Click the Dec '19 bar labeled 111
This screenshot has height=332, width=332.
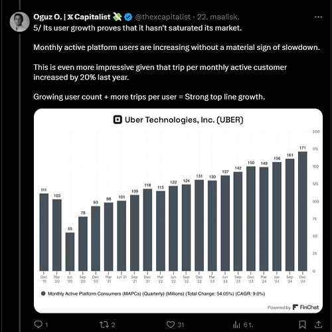point(44,232)
